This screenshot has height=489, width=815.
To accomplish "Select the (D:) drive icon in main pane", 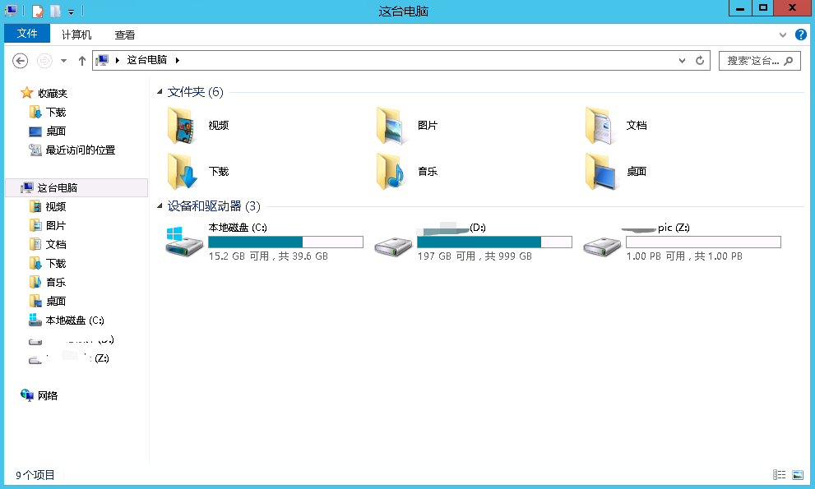I will 393,247.
